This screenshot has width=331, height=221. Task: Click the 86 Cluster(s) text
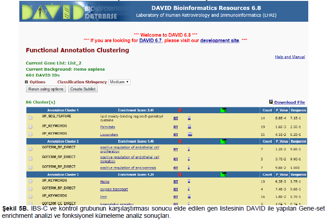point(40,102)
